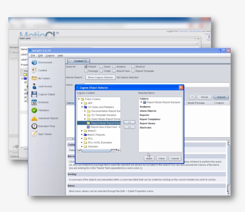Close the Cognos Object Selector dialog
The height and width of the screenshot is (212, 245).
[x=181, y=88]
